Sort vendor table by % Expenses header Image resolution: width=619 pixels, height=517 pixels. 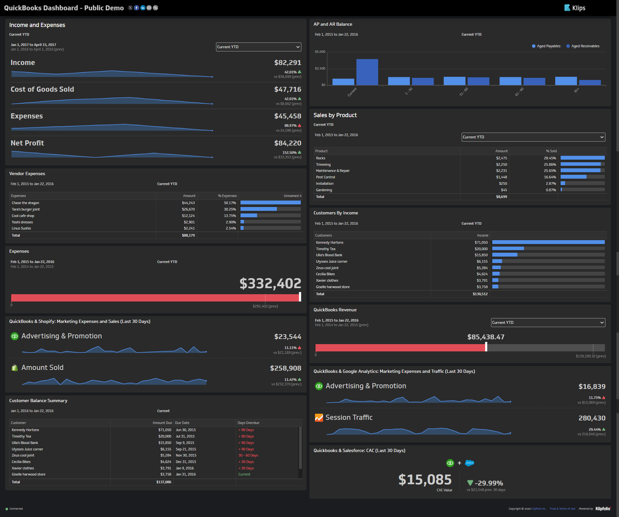click(x=227, y=196)
